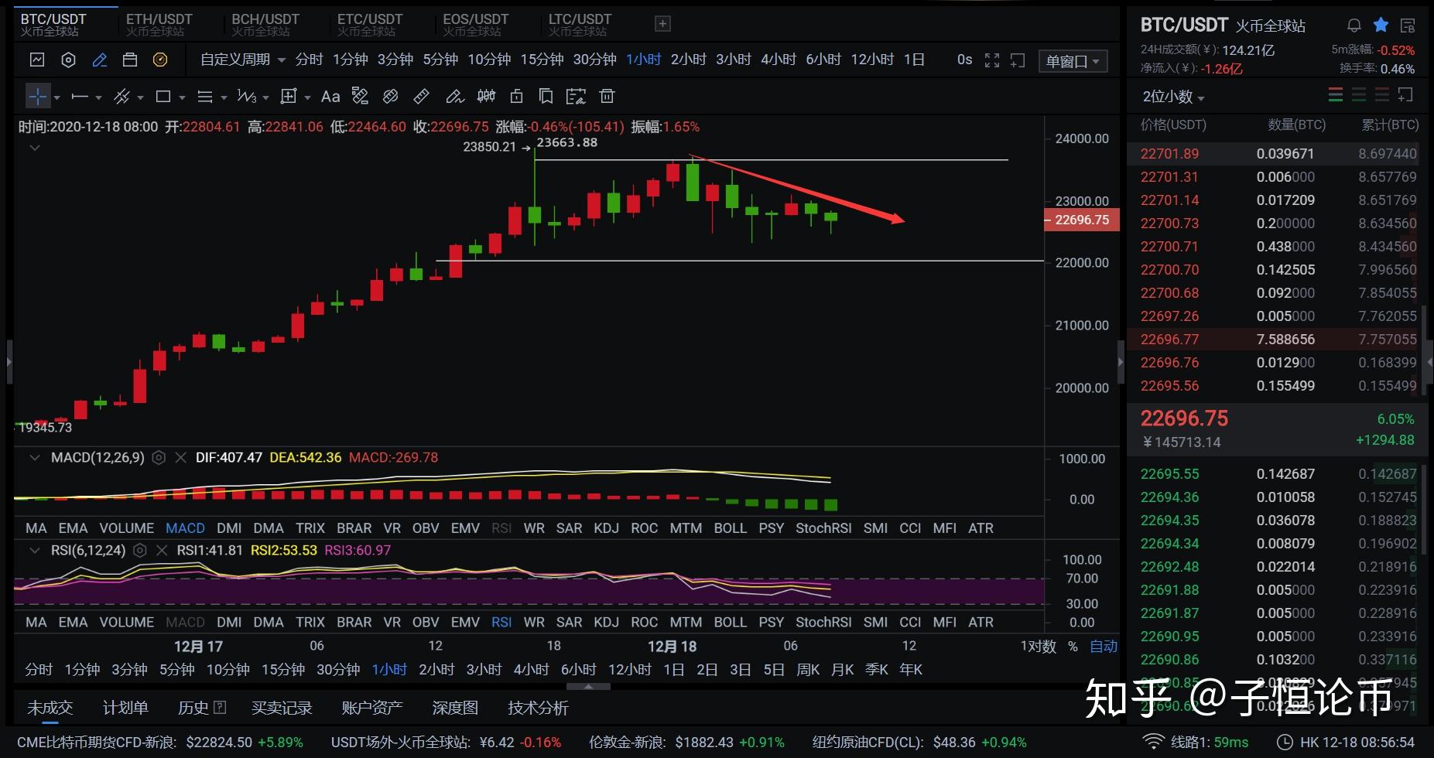Screen dimensions: 1434x758
Task: Close the RSI indicator panel
Action: [x=162, y=551]
